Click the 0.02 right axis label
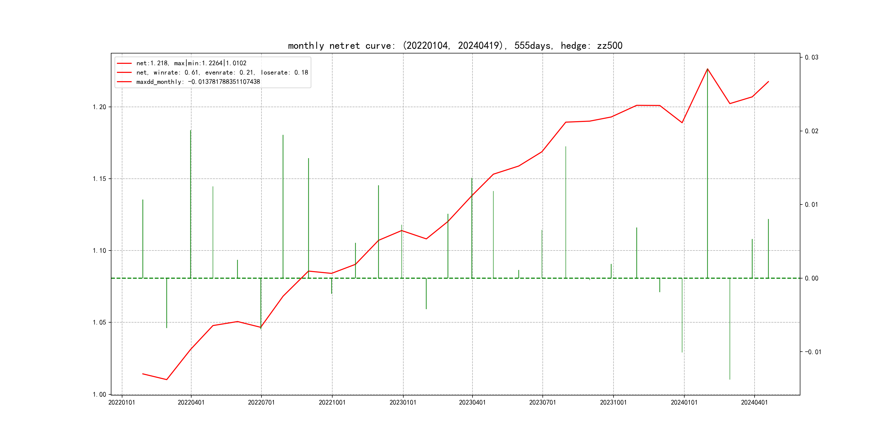The width and height of the screenshot is (889, 444). click(811, 131)
